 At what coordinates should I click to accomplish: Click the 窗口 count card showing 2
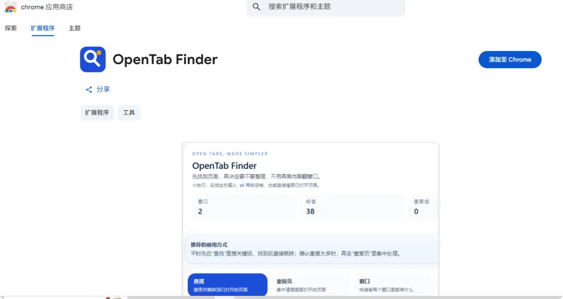244,207
